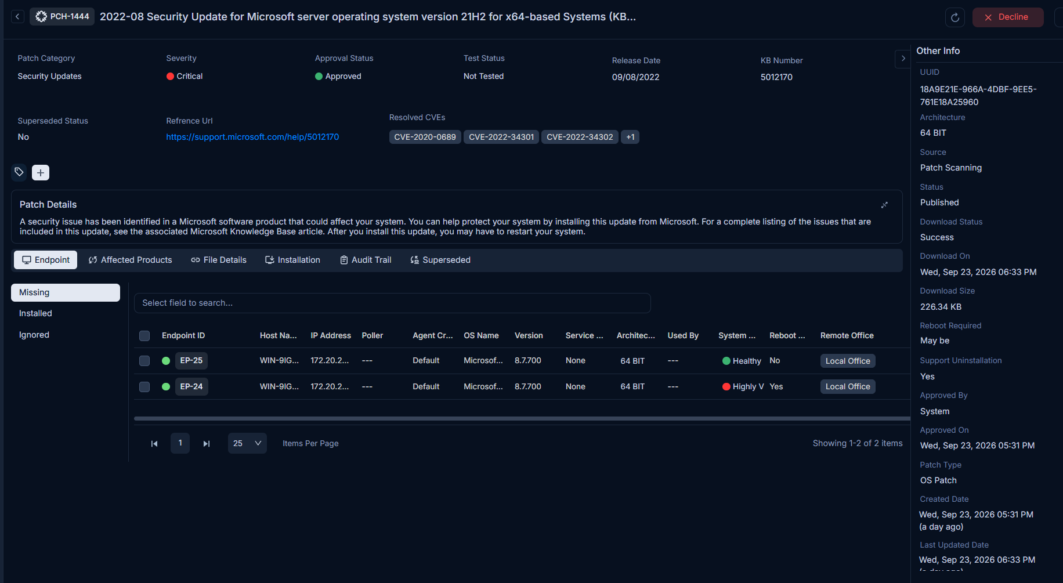Click the Not Tested status value

483,76
